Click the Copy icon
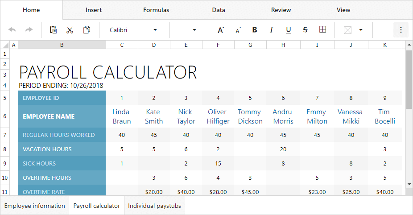The image size is (413, 215). tap(87, 30)
